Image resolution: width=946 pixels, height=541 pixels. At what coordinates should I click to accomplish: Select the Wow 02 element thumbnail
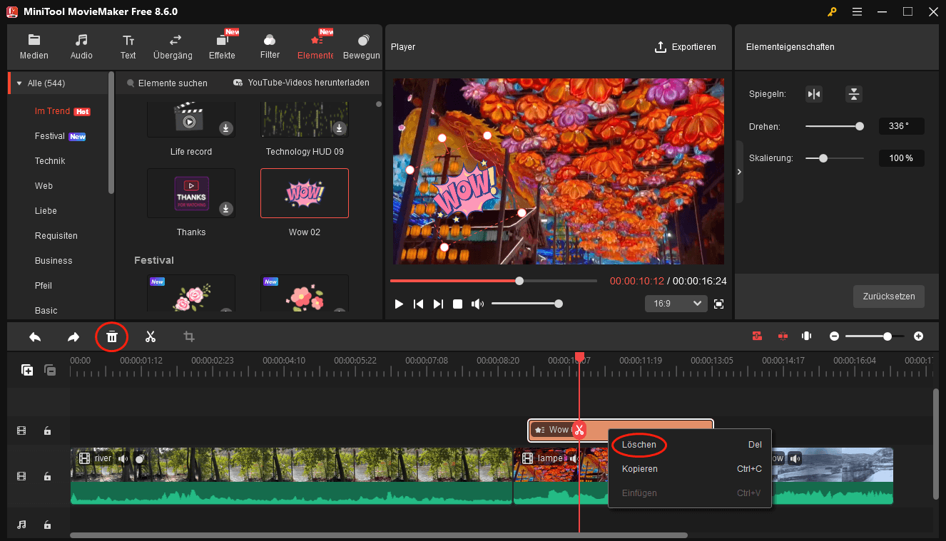tap(305, 192)
